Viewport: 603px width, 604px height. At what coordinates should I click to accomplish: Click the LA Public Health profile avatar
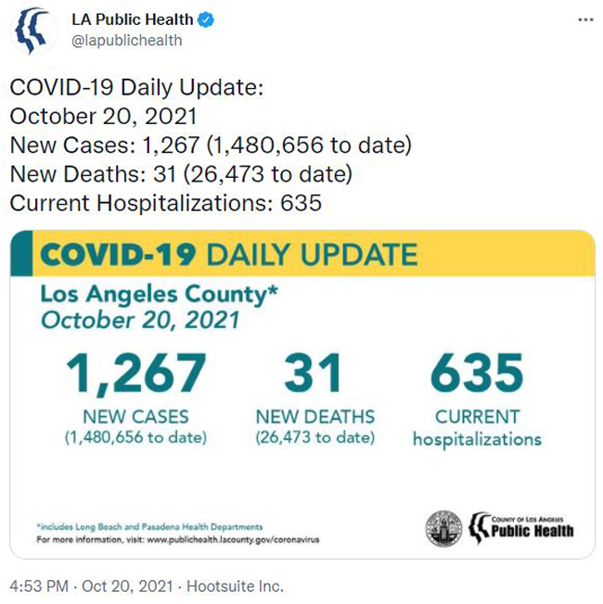33,31
